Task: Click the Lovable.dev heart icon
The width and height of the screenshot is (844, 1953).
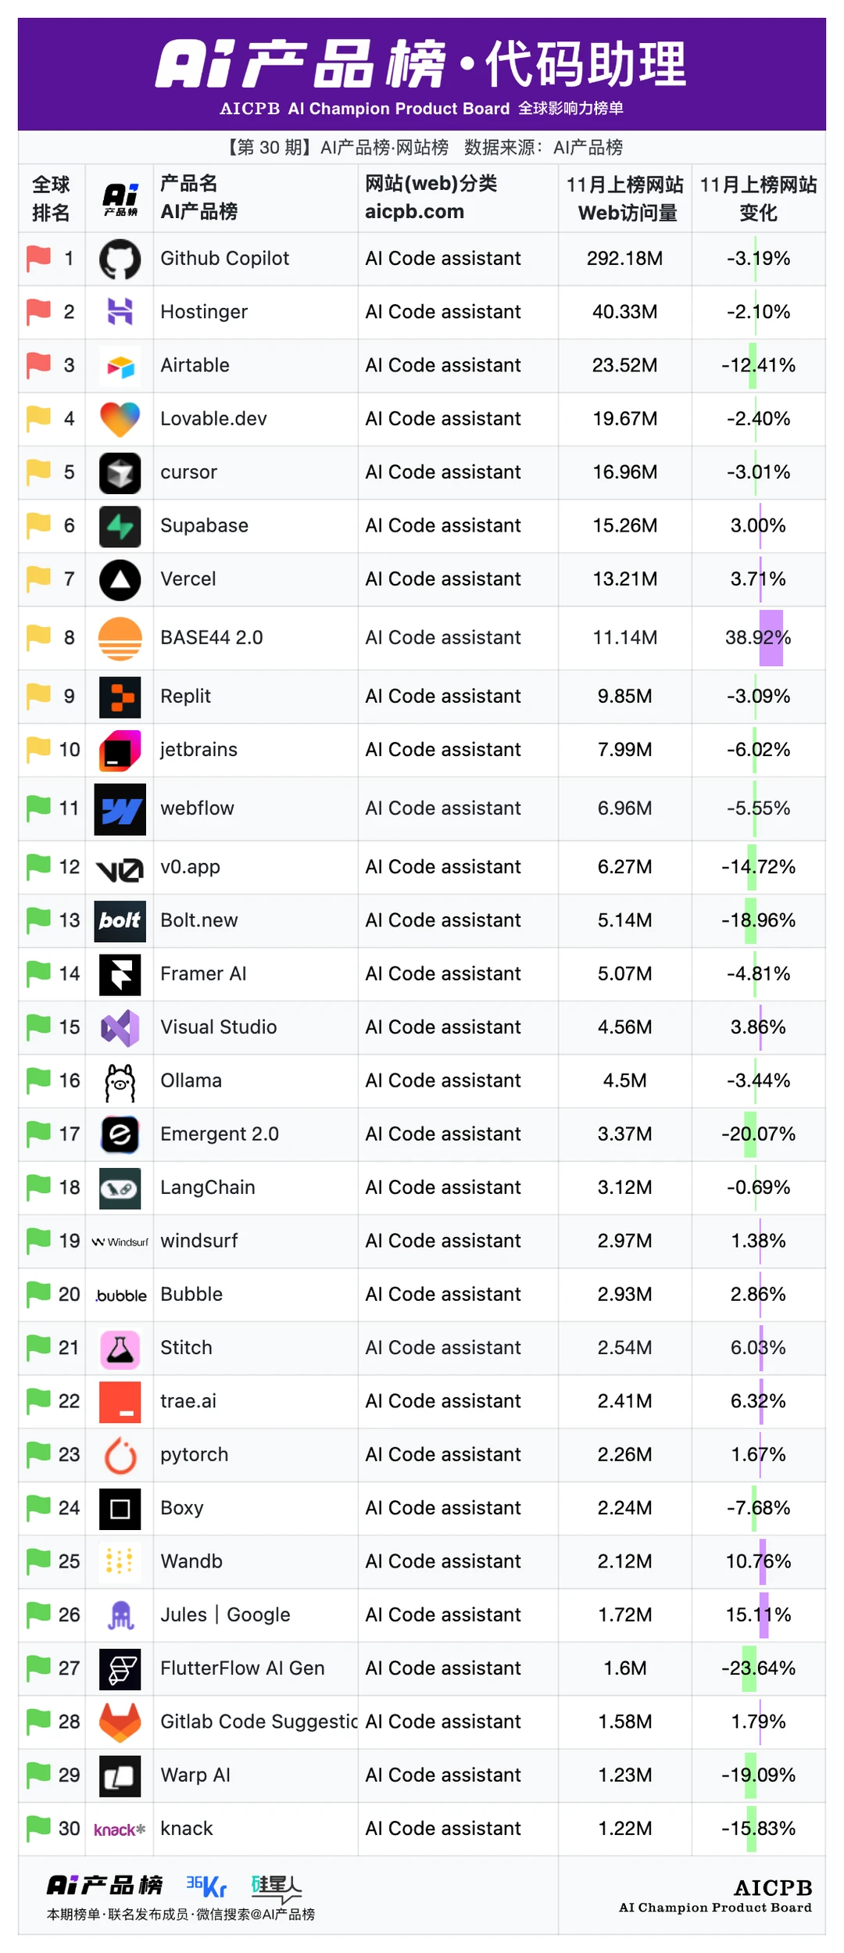Action: (120, 419)
